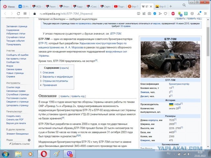The height and width of the screenshot is (158, 211).
Task: Open the БТР-70М armored vehicle photo
Action: point(170,60)
